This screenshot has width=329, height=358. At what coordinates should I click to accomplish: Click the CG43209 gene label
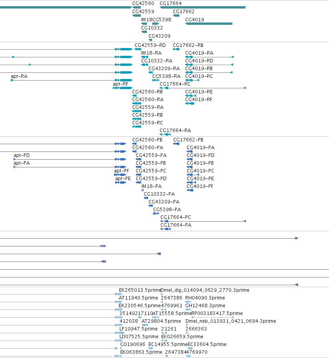(x=160, y=36)
